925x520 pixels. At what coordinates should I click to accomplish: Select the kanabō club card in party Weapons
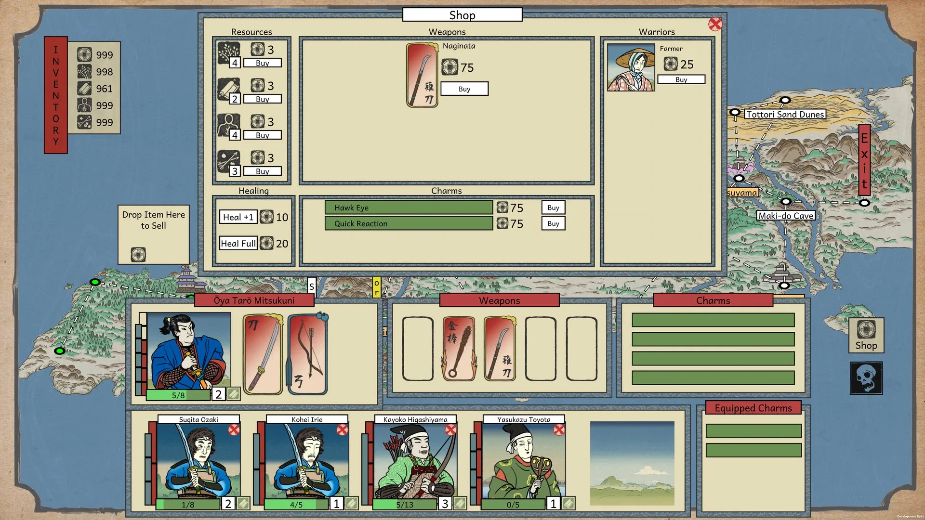(458, 348)
